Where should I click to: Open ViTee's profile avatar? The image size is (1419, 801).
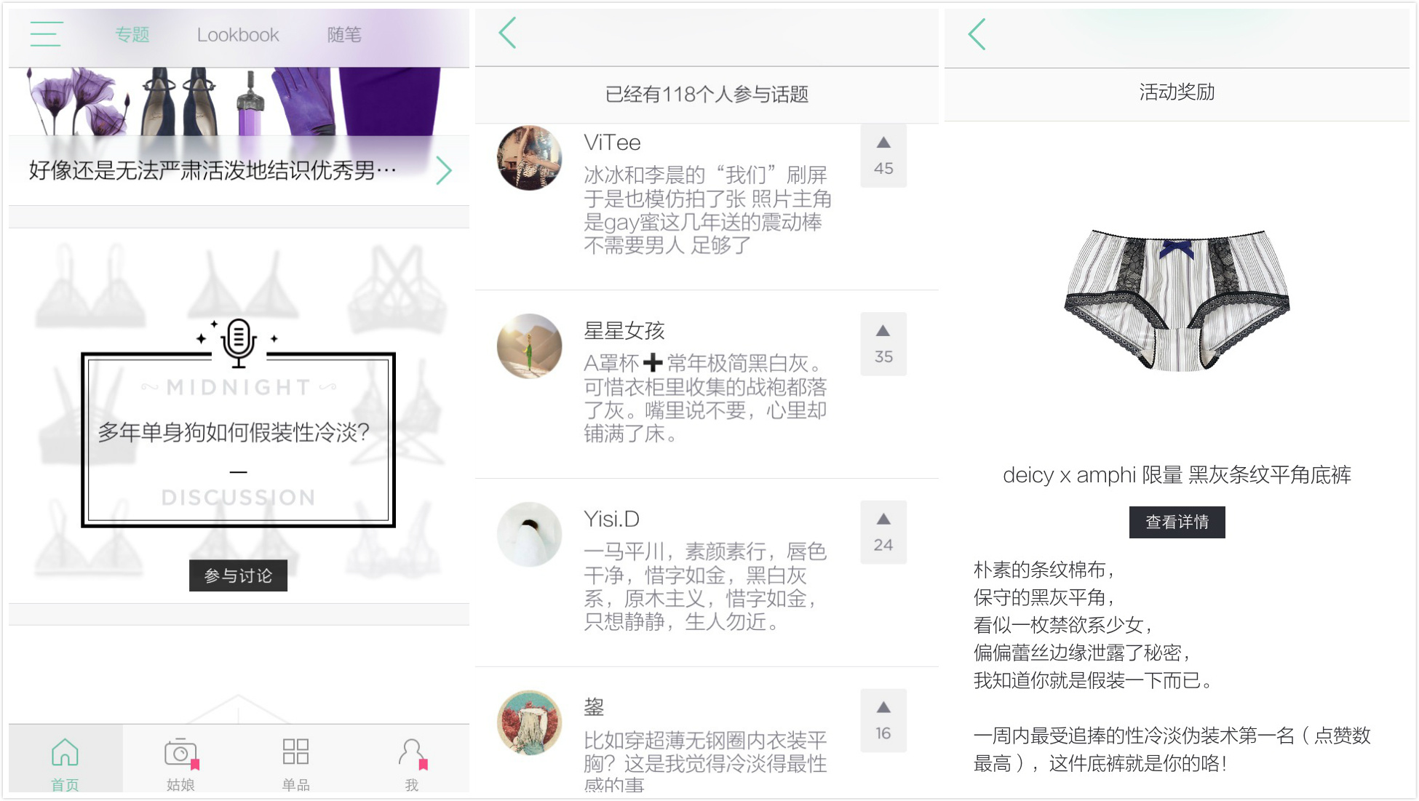tap(529, 158)
